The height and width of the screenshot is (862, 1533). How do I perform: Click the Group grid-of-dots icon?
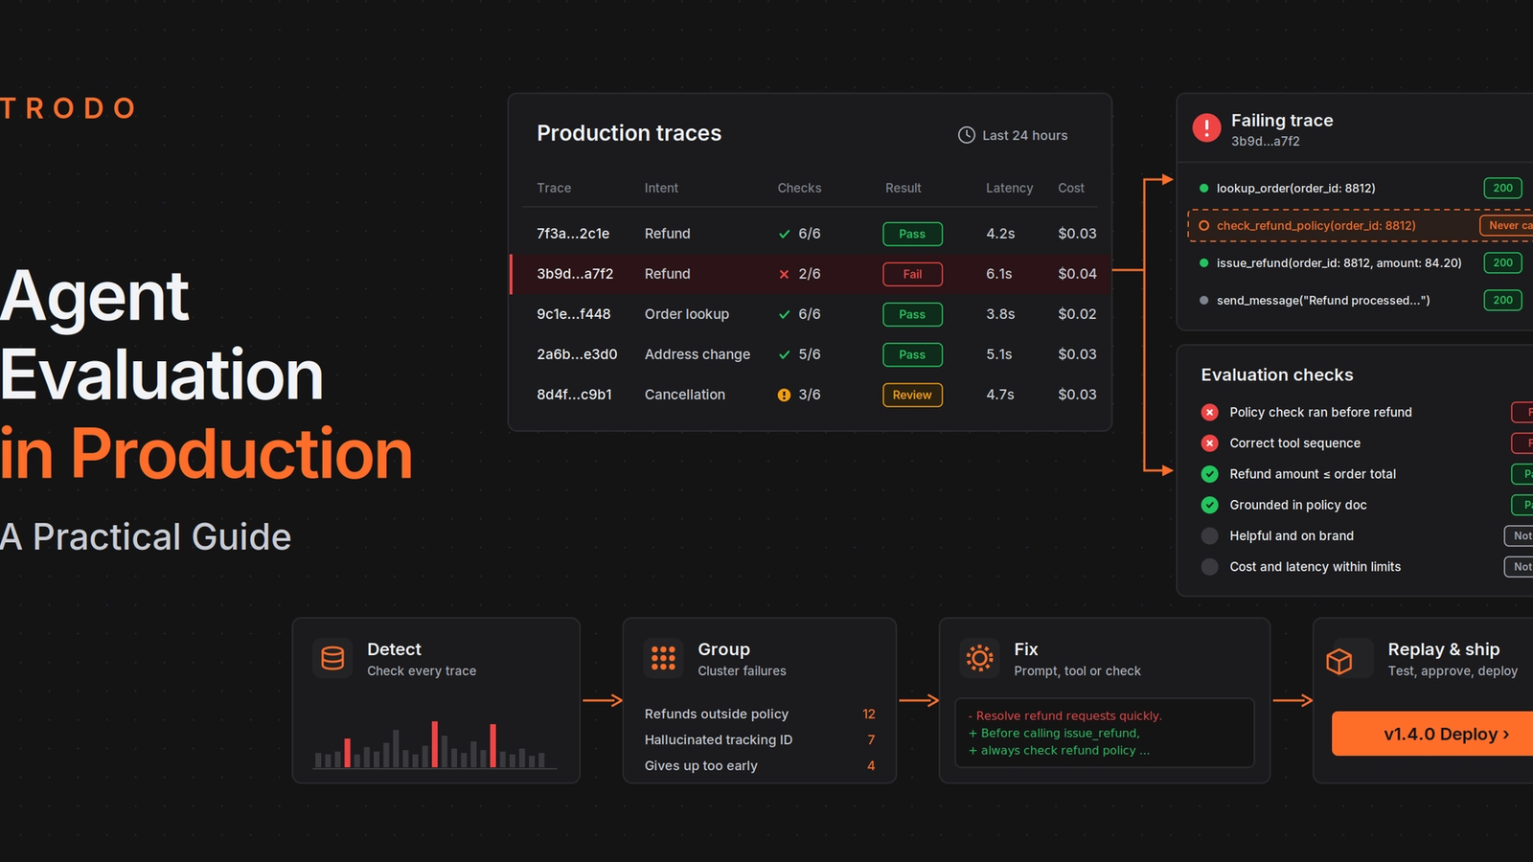click(663, 659)
